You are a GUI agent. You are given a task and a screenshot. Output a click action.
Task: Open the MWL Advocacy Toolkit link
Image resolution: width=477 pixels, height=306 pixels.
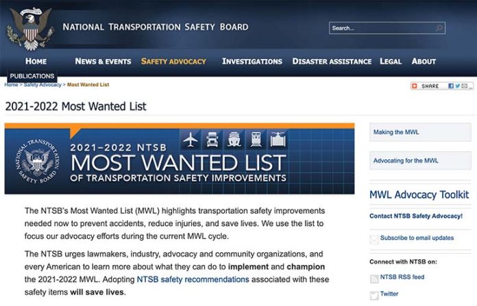click(x=419, y=195)
